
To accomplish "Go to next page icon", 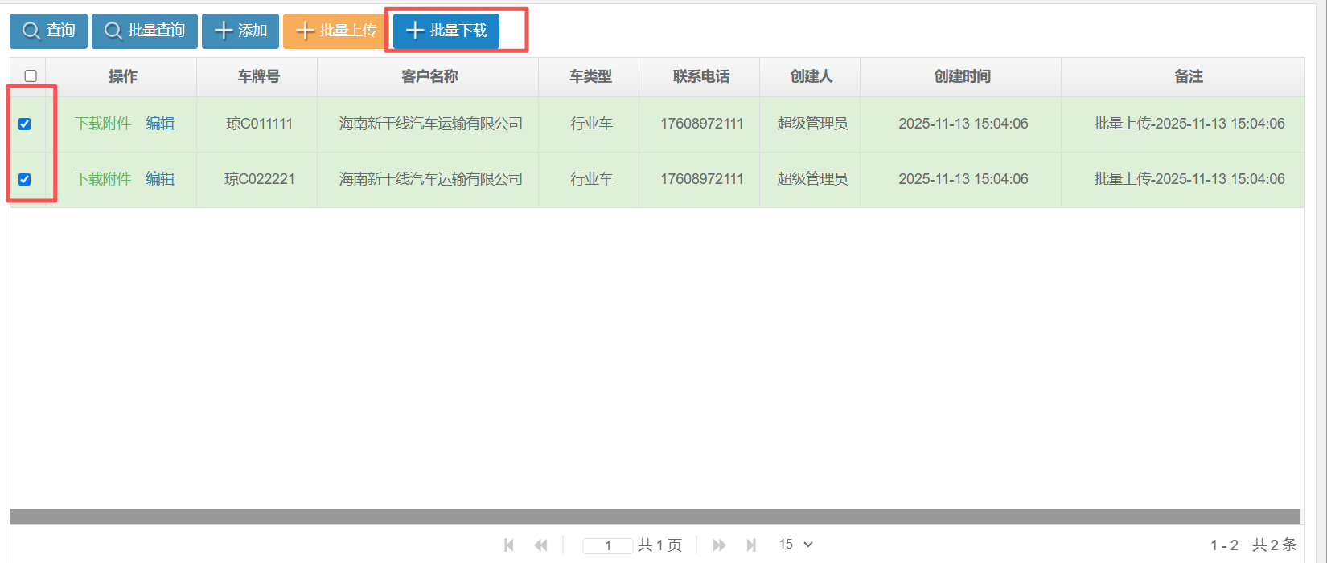I will pos(719,545).
